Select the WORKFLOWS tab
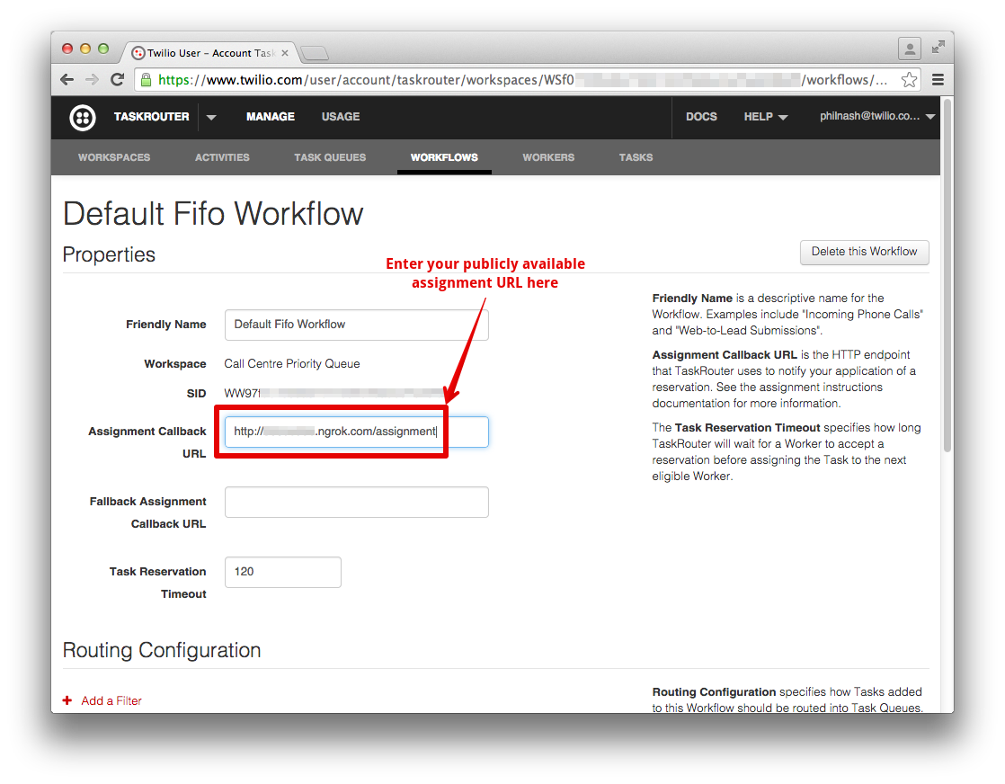1005x784 pixels. (x=444, y=157)
